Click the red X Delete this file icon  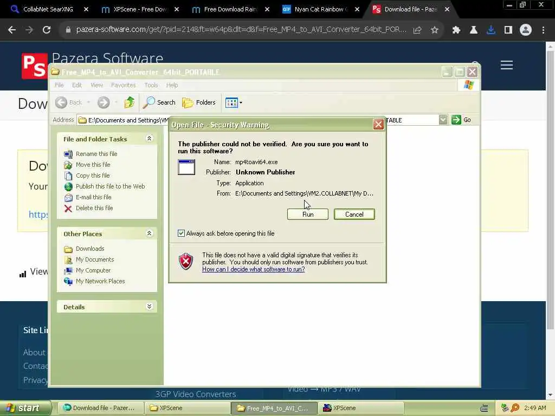coord(68,209)
